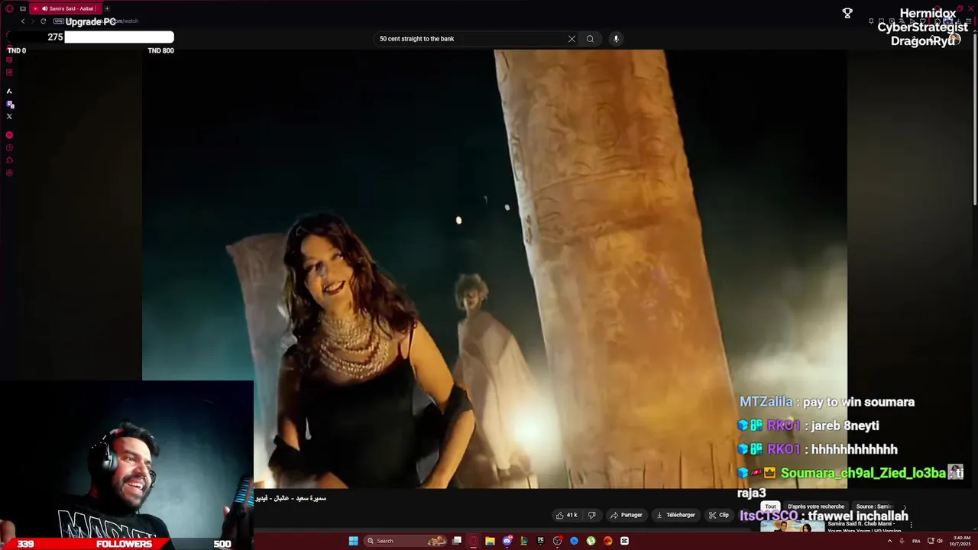Clear the YouTube search text

point(572,39)
